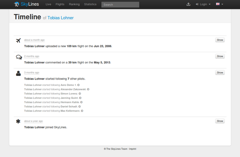The height and width of the screenshot is (157, 240).
Task: Click the arrow icon next to Max Kellermann
Action: (82, 111)
